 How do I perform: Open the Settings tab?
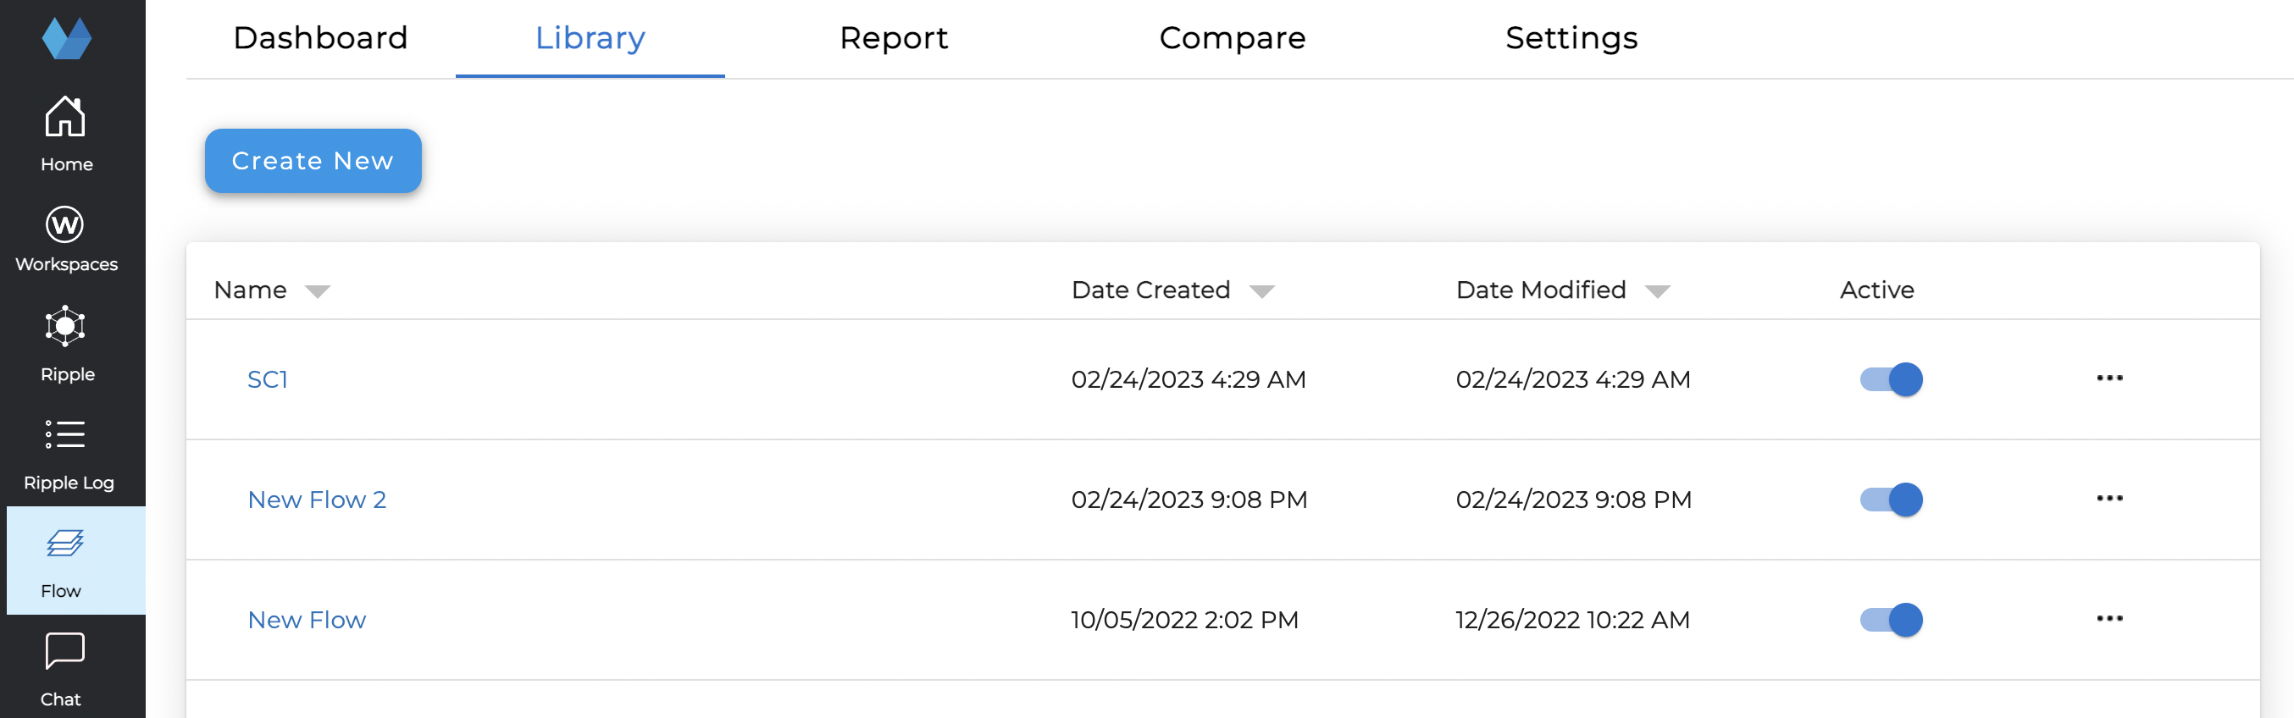[1571, 38]
